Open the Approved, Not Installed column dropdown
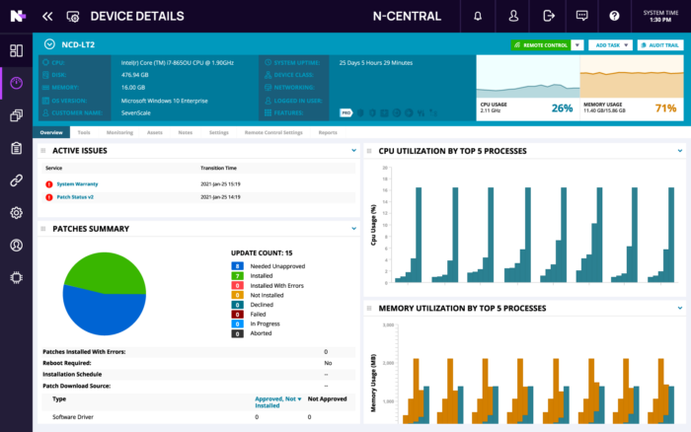 (x=300, y=399)
